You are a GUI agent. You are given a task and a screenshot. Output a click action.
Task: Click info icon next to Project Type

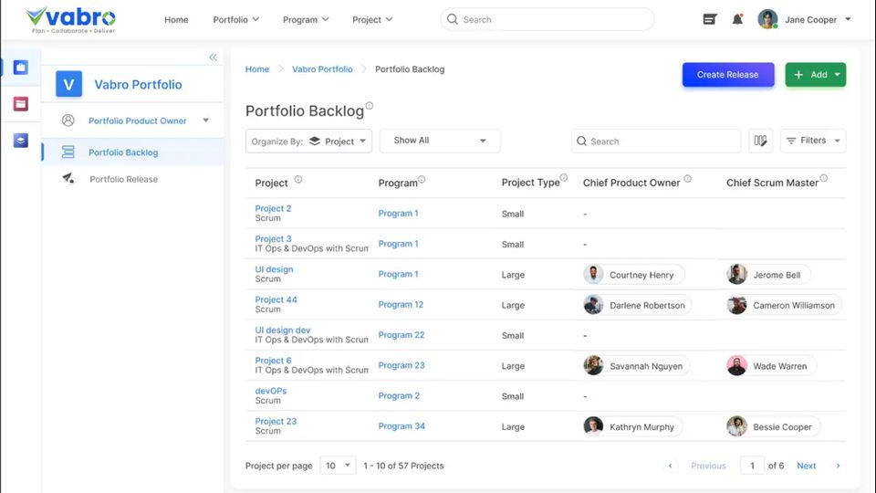click(x=564, y=178)
